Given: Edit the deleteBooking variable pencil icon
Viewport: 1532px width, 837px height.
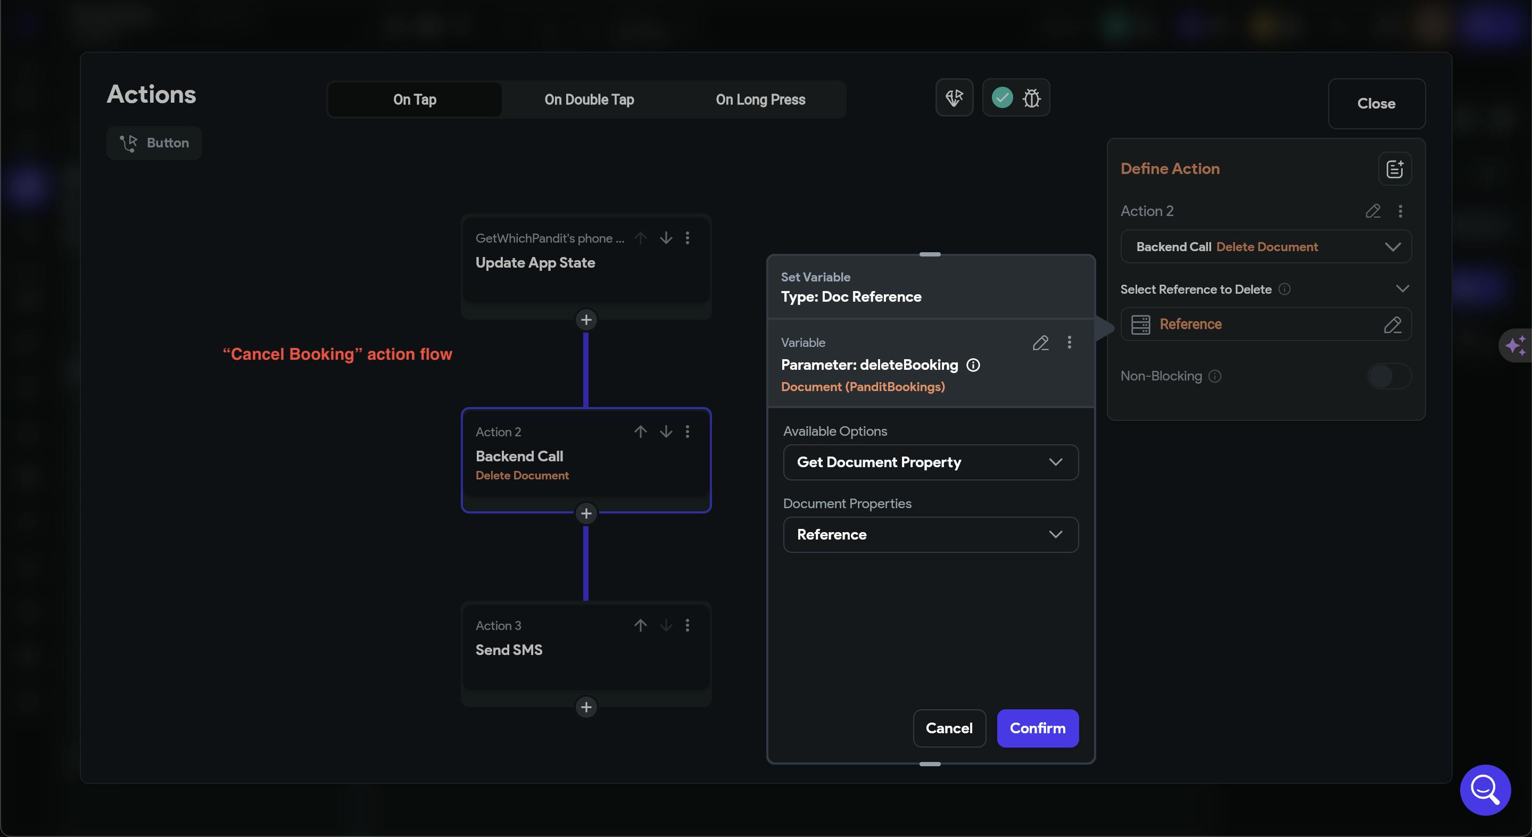Looking at the screenshot, I should [x=1040, y=343].
